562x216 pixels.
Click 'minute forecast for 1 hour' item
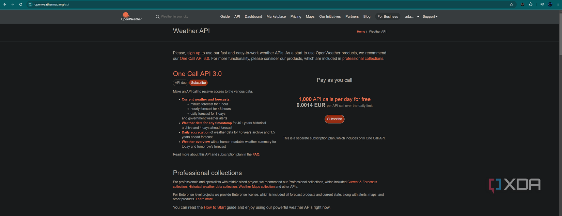pyautogui.click(x=209, y=104)
